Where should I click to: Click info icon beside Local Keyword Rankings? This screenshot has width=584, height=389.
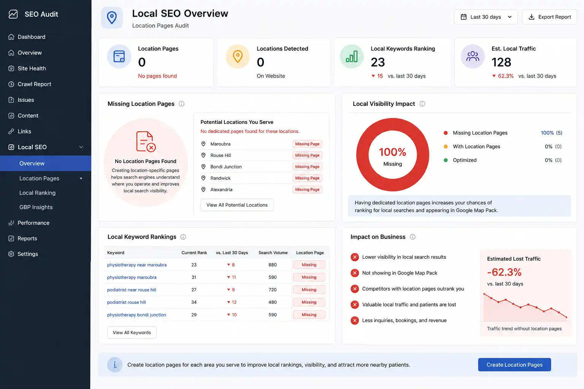pyautogui.click(x=183, y=237)
